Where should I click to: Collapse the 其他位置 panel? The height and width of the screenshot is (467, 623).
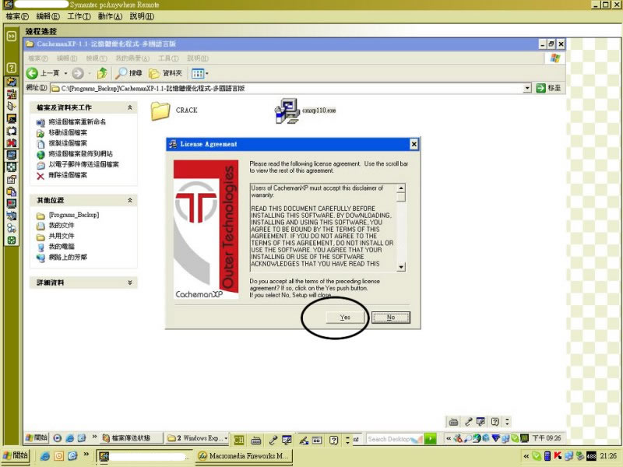coord(130,201)
